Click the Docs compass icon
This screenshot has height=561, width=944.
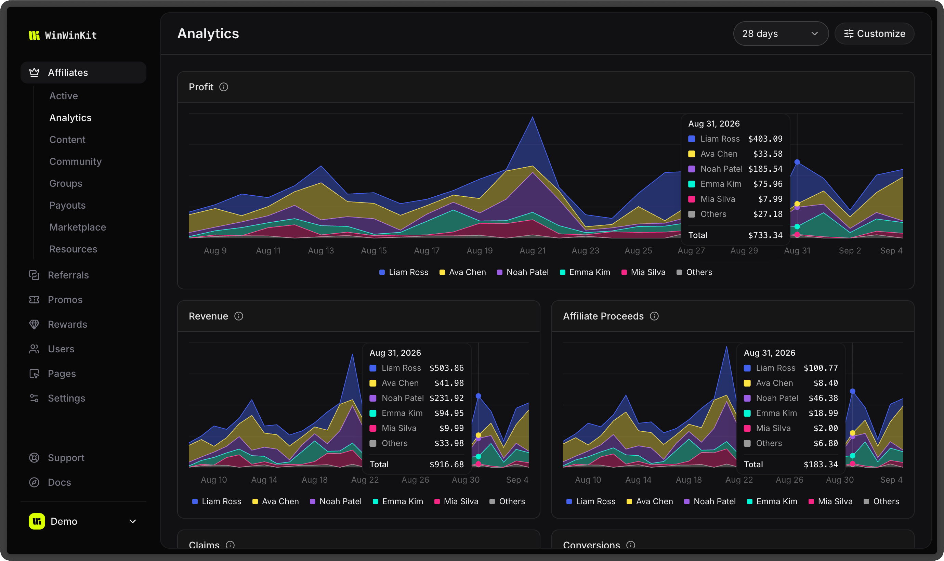point(35,482)
